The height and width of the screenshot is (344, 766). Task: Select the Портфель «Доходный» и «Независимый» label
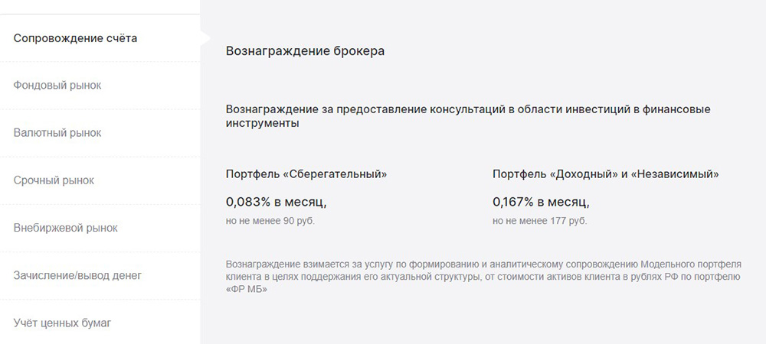tap(606, 174)
